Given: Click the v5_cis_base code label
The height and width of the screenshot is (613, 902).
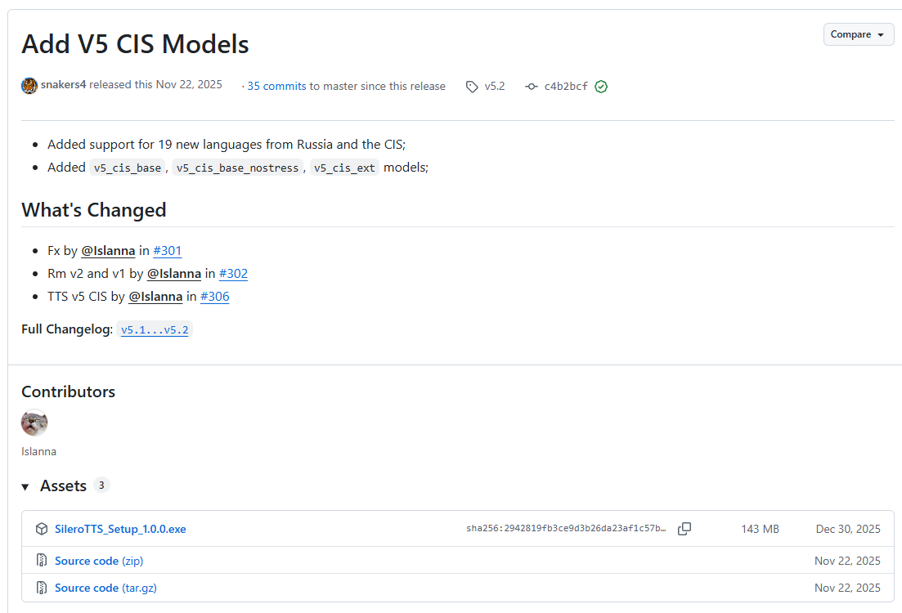Looking at the screenshot, I should (x=127, y=168).
